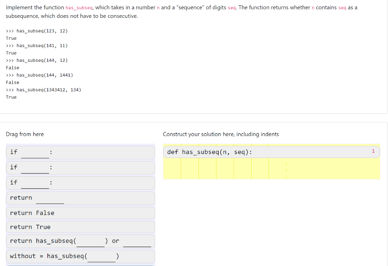Screen dimensions: 388x266
Task: Click the blank after "or" keyword
Action: [x=137, y=243]
